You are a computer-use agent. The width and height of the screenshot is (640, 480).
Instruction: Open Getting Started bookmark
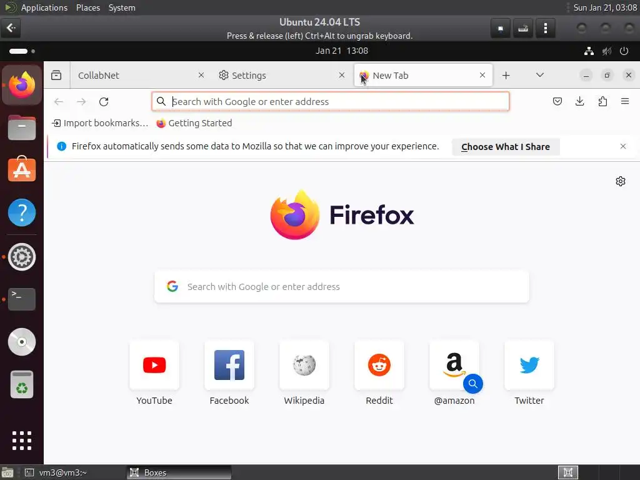tap(194, 123)
